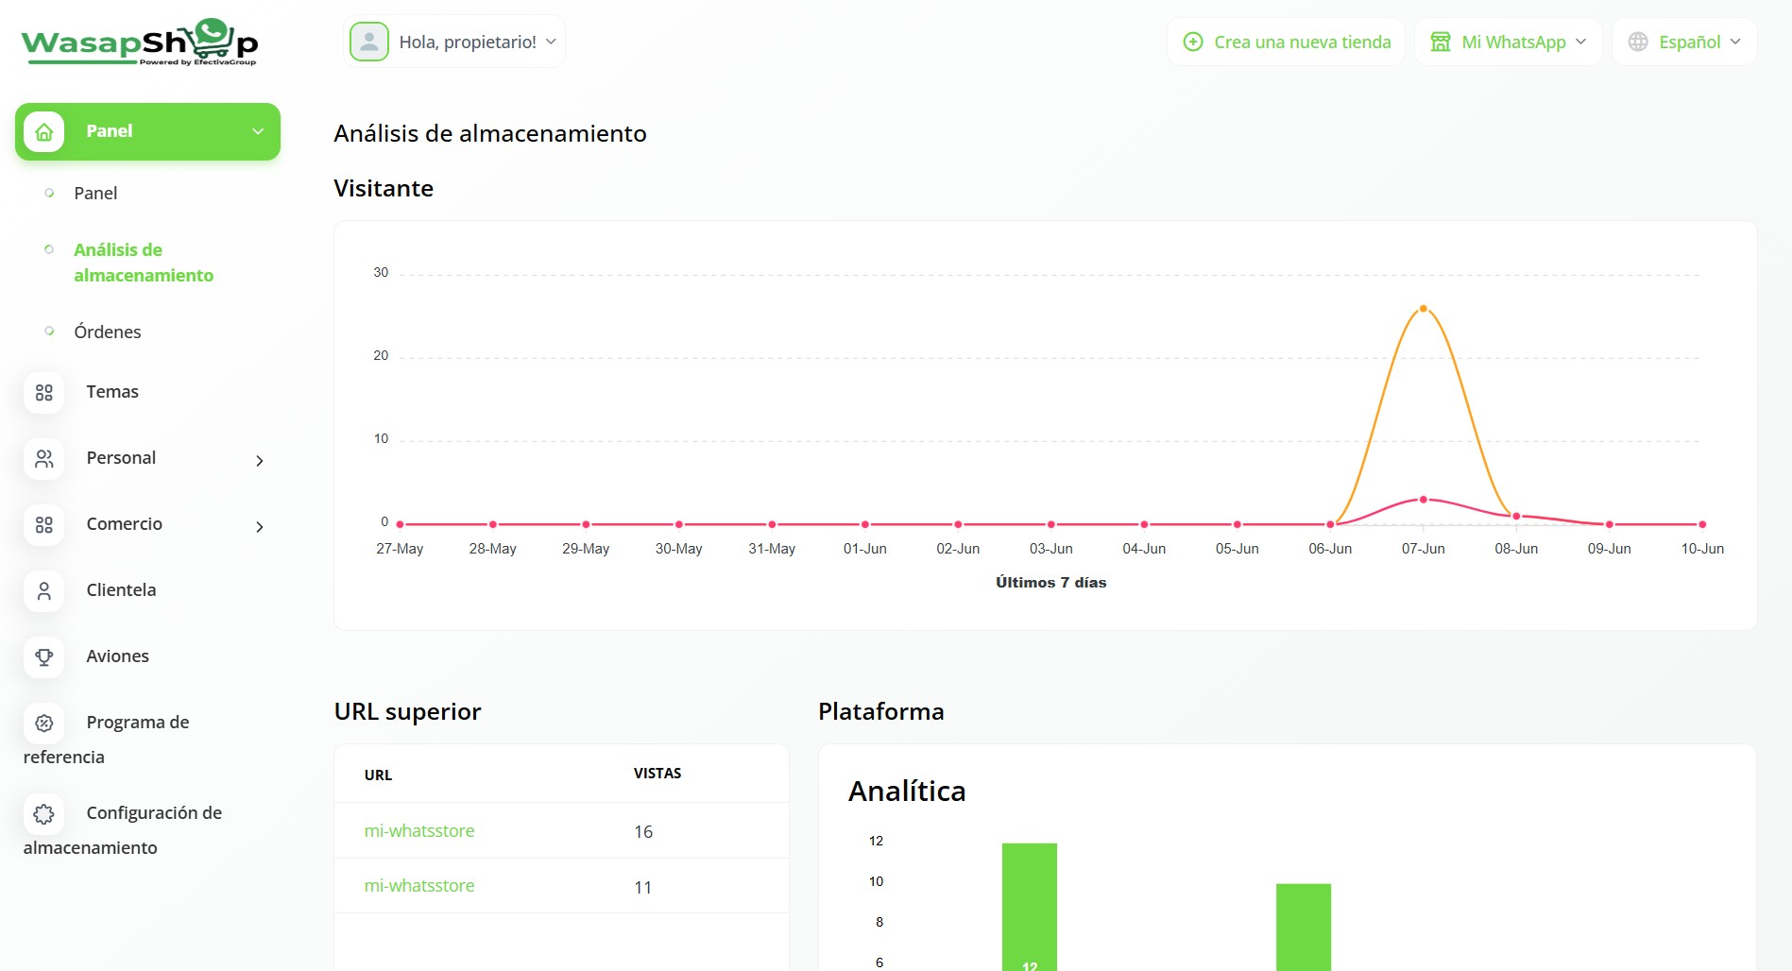
Task: Collapse the Panel menu section
Action: coord(257,131)
